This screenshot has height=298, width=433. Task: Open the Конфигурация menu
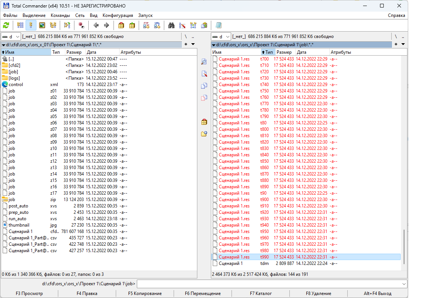click(x=118, y=15)
